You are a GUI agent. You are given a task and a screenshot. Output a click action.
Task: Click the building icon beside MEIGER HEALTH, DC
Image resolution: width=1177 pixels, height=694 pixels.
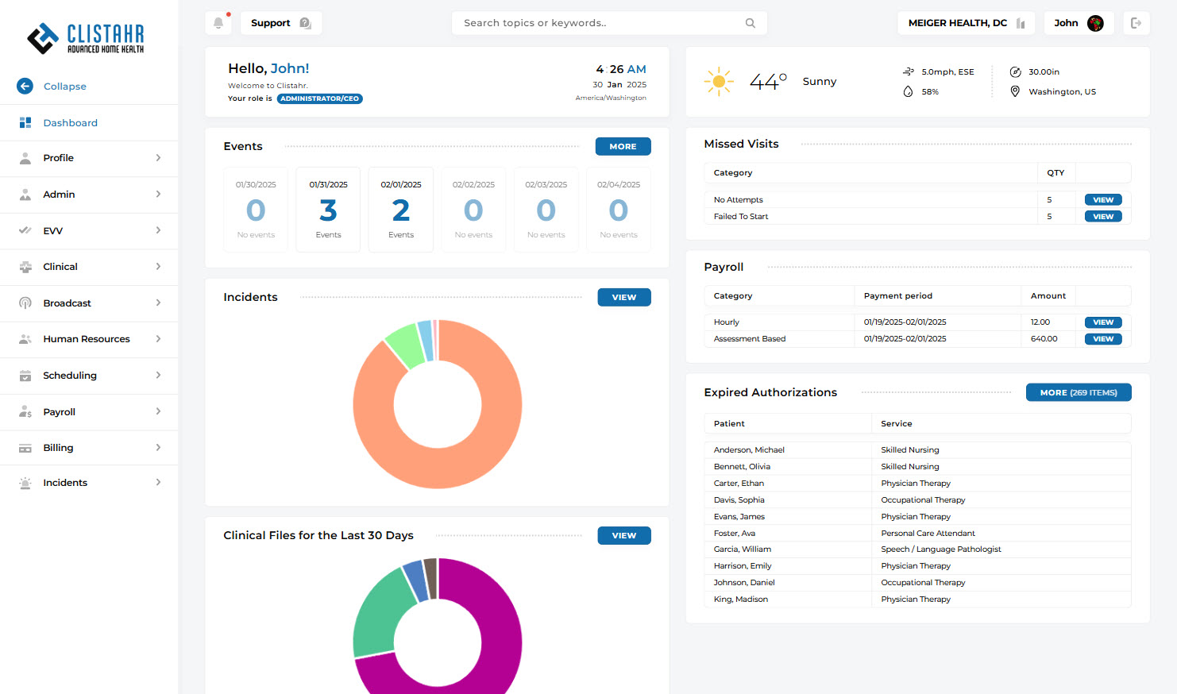pyautogui.click(x=1021, y=23)
